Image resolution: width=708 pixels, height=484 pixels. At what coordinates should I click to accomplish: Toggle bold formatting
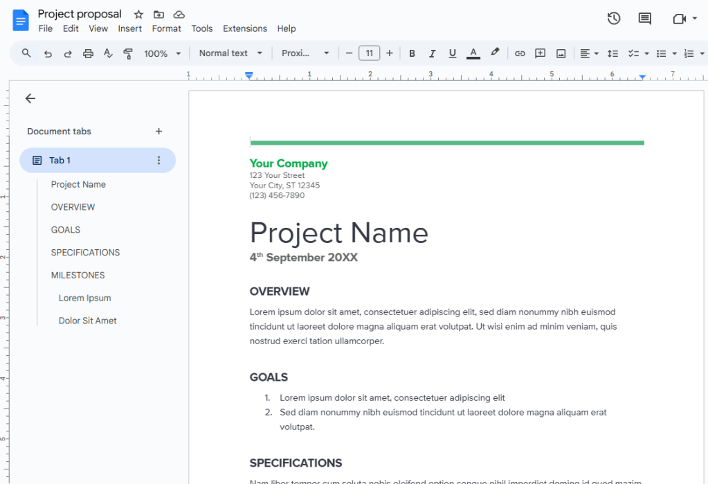[412, 53]
